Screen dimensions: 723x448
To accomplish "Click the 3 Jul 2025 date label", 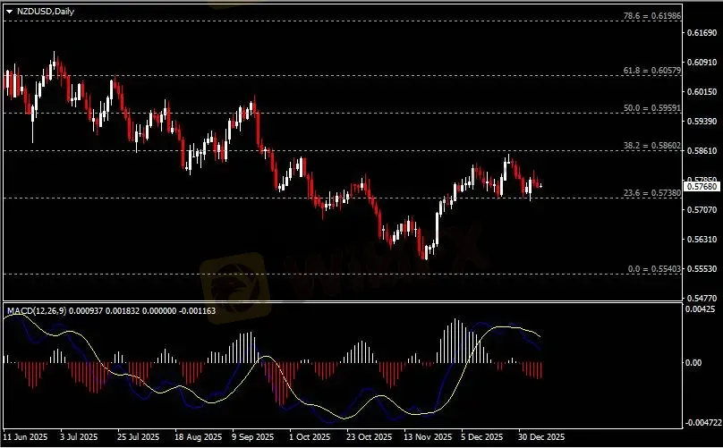I will click(x=79, y=436).
